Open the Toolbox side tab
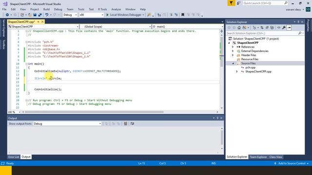Viewport: 312px width, 175px height. point(3,44)
